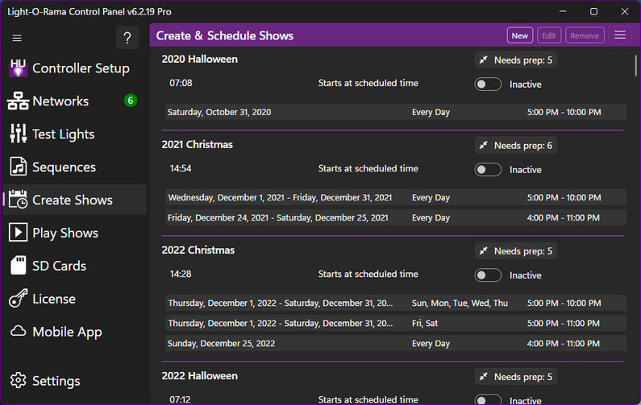This screenshot has height=405, width=641.
Task: Open Settings page label
Action: pyautogui.click(x=56, y=381)
